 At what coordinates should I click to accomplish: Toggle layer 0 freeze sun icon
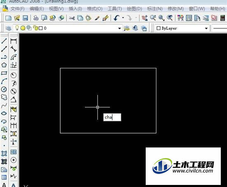point(23,28)
